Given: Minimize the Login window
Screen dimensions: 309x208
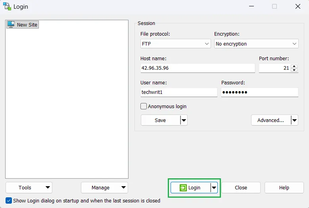Looking at the screenshot, I should [251, 6].
